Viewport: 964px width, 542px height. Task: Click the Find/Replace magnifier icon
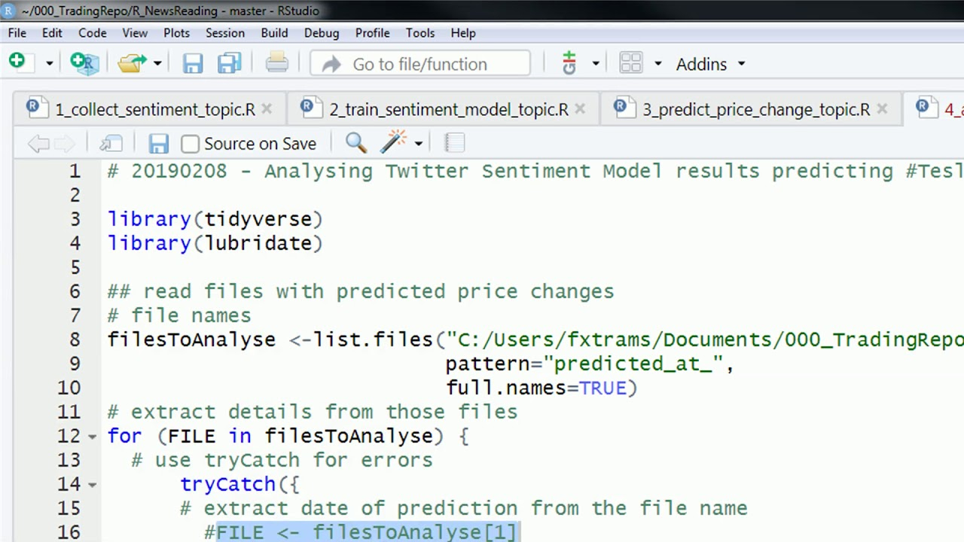(x=355, y=142)
